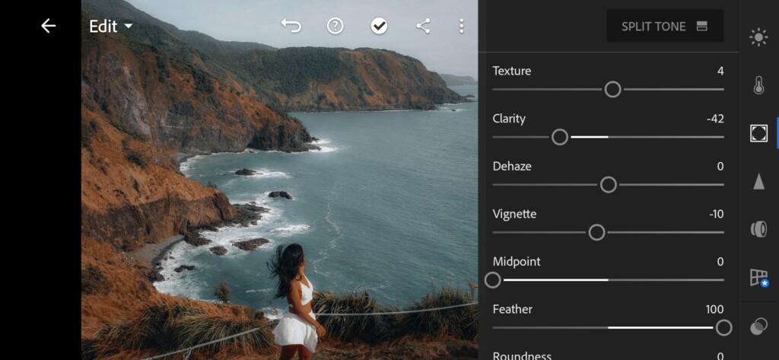Click the Feather slider handle
779x360 pixels.
724,328
